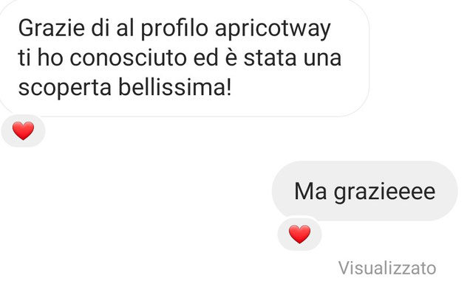Click the word Ma in the sent bubble
The height and width of the screenshot is (295, 470).
(310, 191)
